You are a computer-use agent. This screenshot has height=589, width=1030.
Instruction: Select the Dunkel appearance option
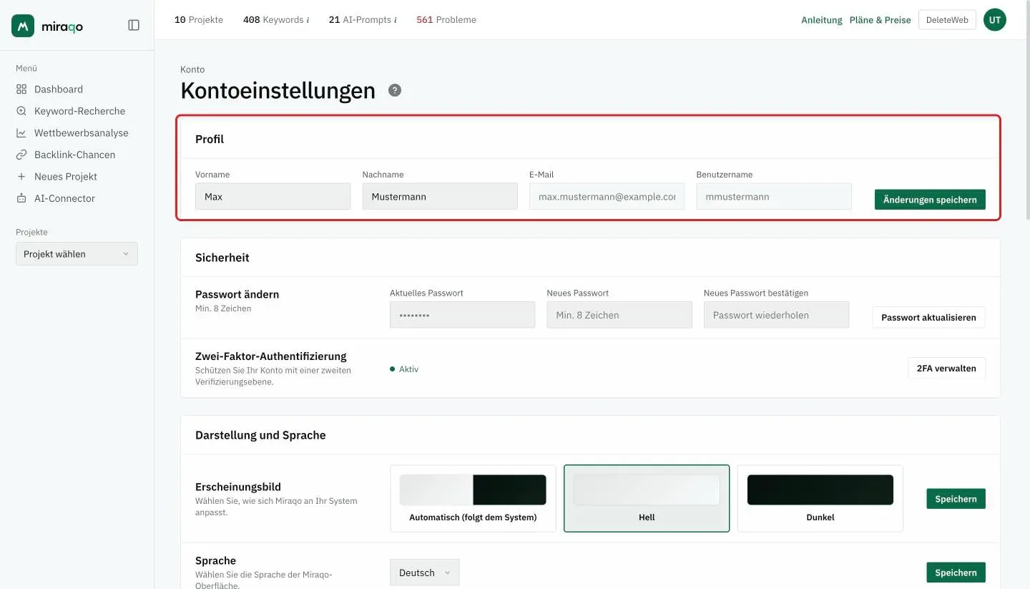820,498
